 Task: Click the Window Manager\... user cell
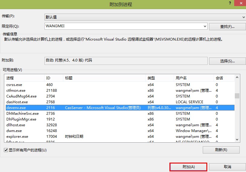(x=194, y=131)
